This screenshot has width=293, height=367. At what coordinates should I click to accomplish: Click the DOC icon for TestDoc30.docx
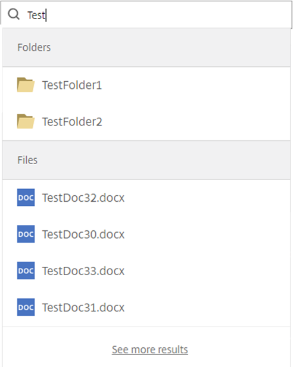point(26,234)
